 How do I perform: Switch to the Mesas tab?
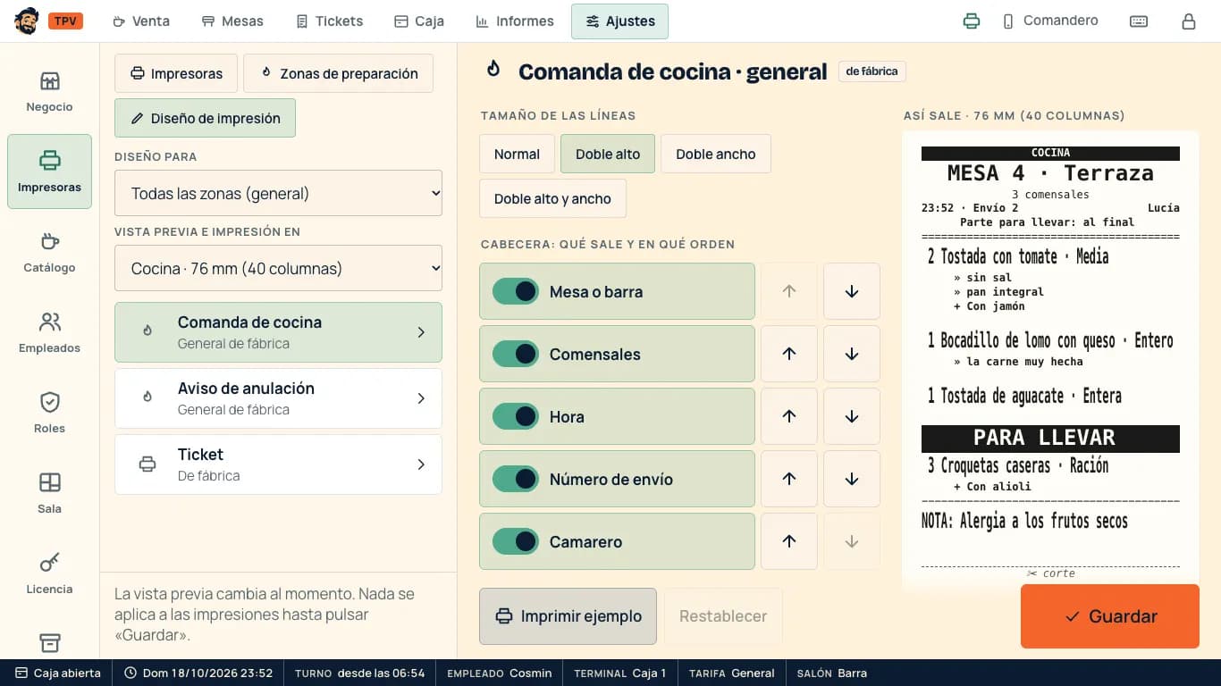pos(232,21)
